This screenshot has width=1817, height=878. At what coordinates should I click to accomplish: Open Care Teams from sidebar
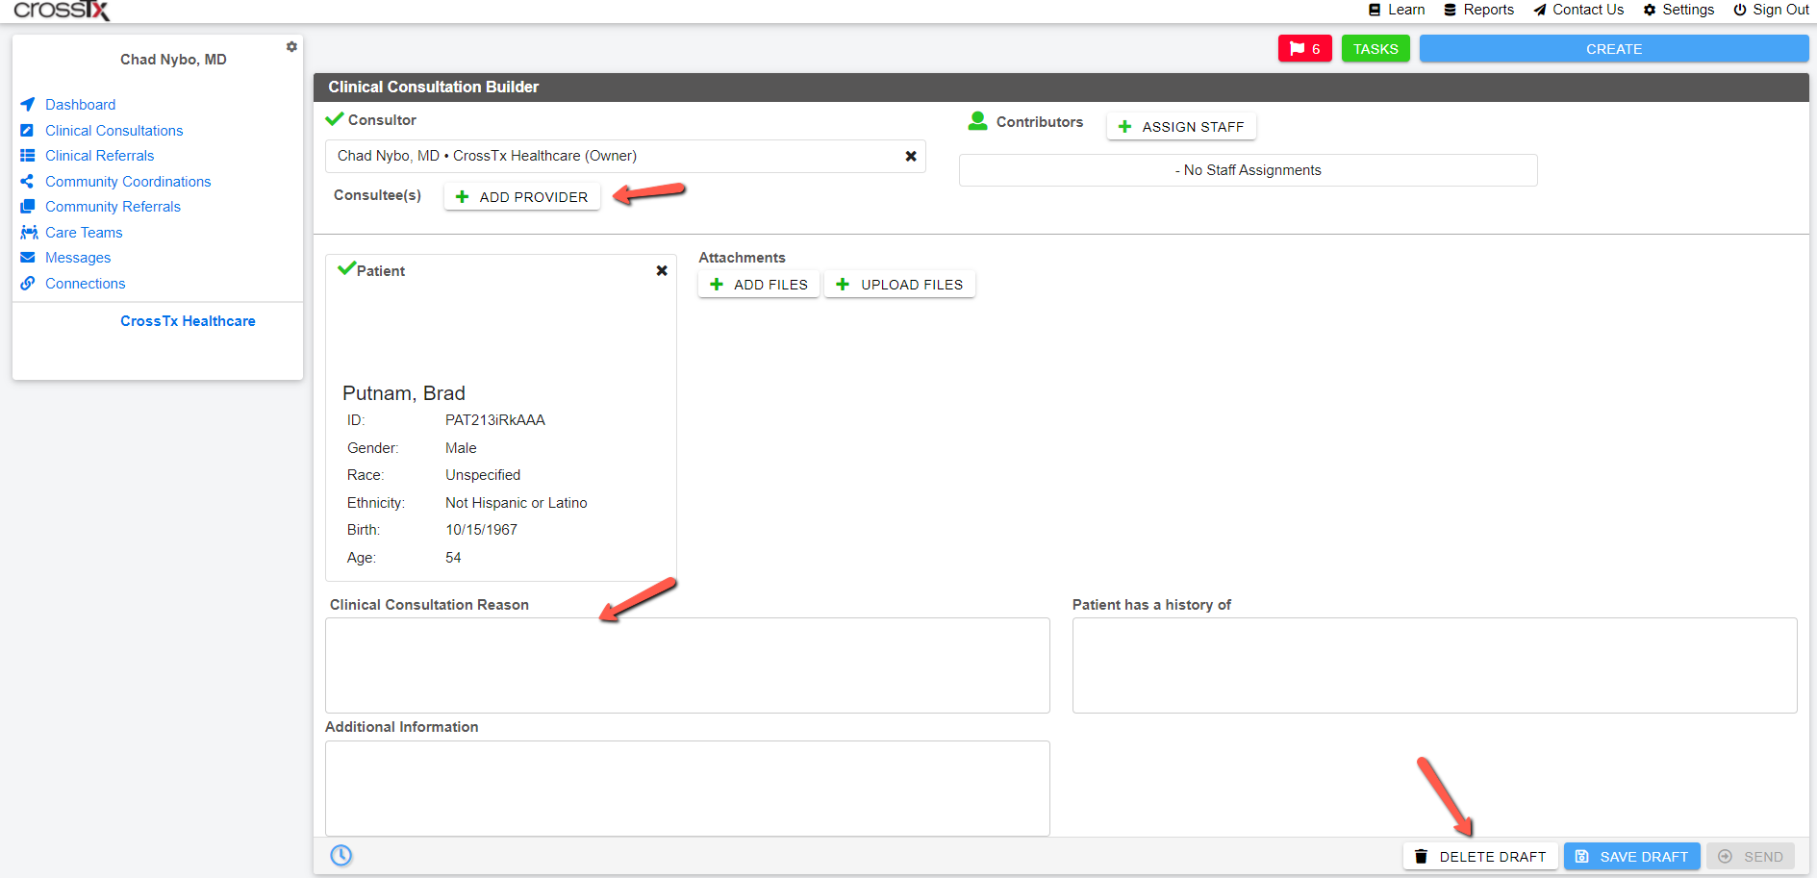(84, 232)
